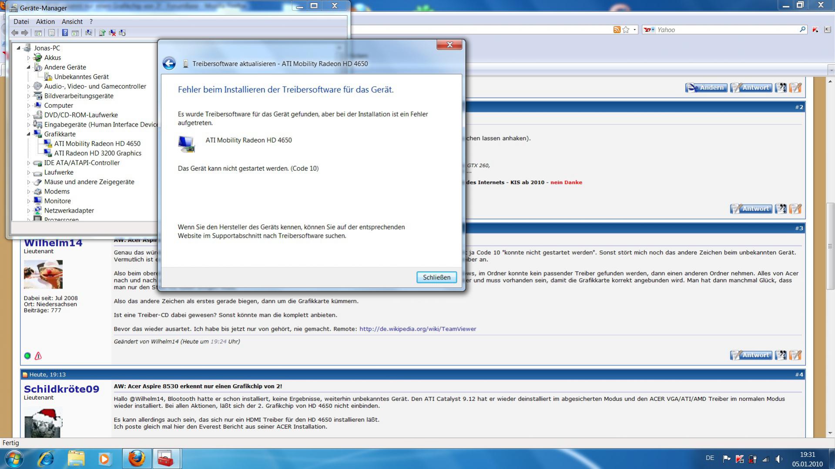Click the update driver software toolbar icon
The image size is (835, 469).
(102, 33)
